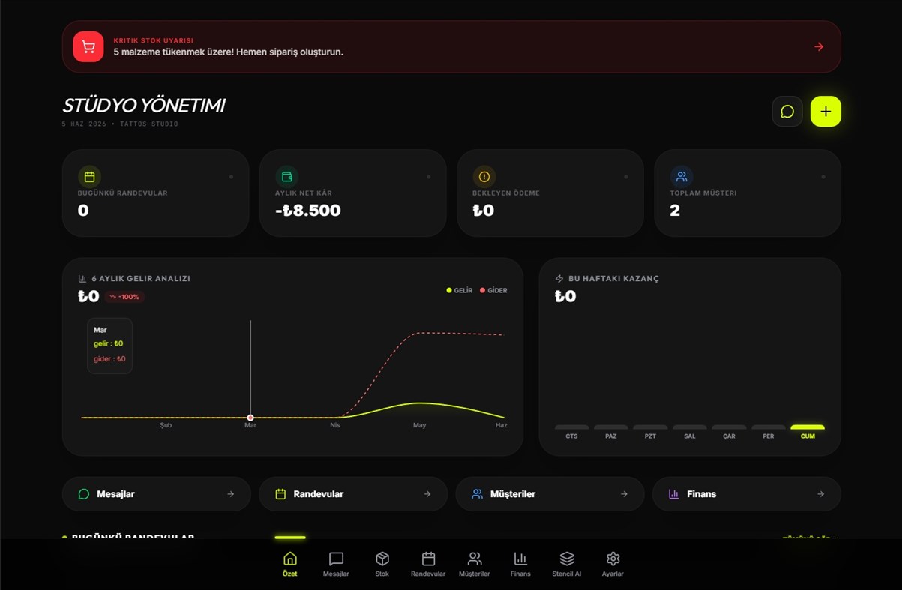Screen dimensions: 902x590
Task: Click the ₺0 total under Bu Haftaki Kazanç
Action: coord(565,297)
